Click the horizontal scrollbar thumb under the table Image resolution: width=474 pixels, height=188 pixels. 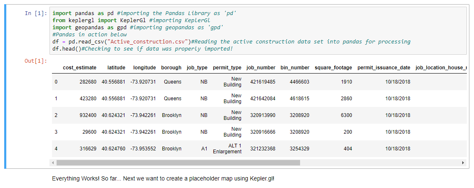pos(178,163)
